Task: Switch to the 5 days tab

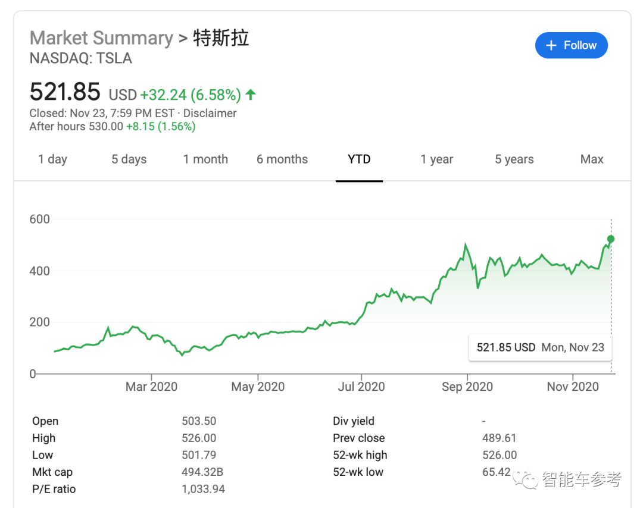Action: (x=129, y=159)
